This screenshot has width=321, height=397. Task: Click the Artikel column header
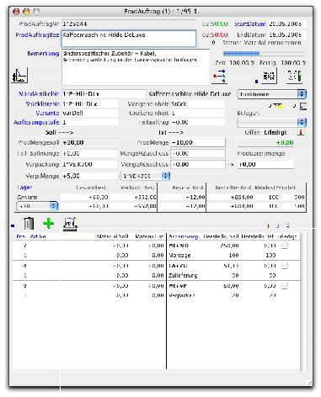pyautogui.click(x=38, y=236)
